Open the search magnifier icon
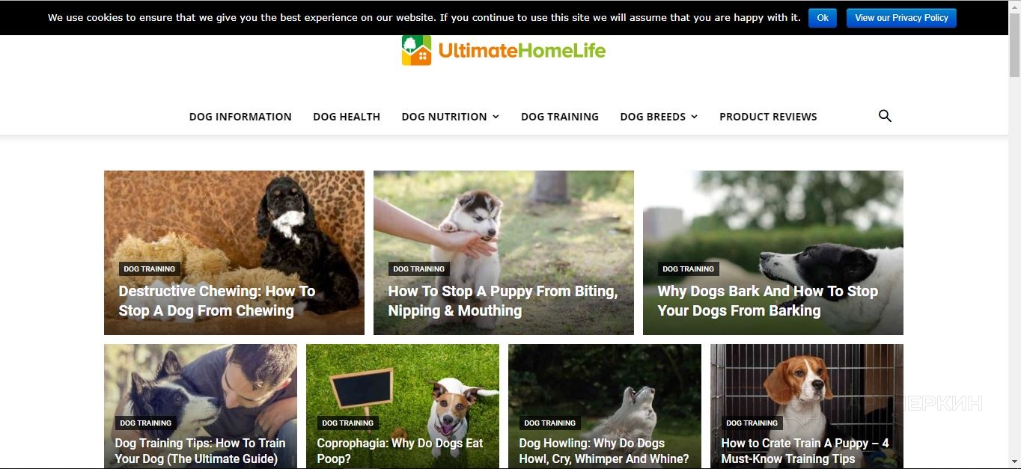The width and height of the screenshot is (1021, 469). click(x=885, y=116)
